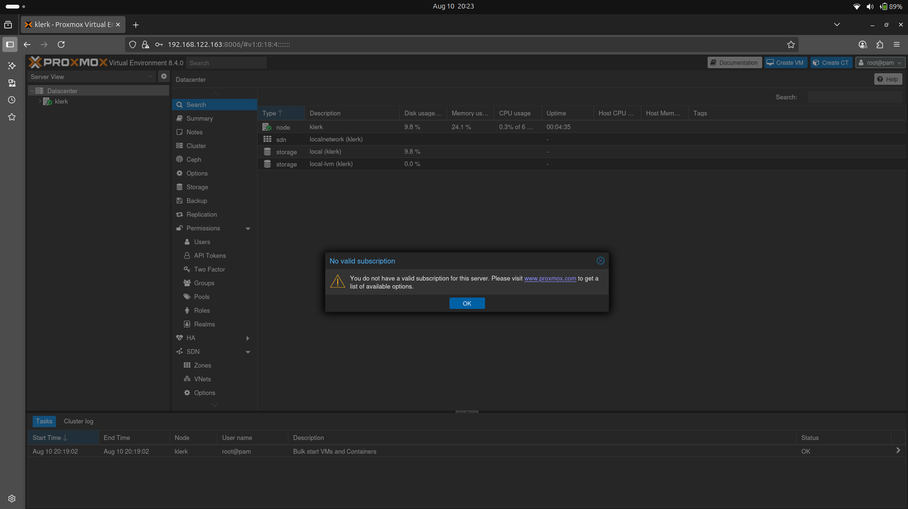Click the Create VM monitor icon

(770, 62)
